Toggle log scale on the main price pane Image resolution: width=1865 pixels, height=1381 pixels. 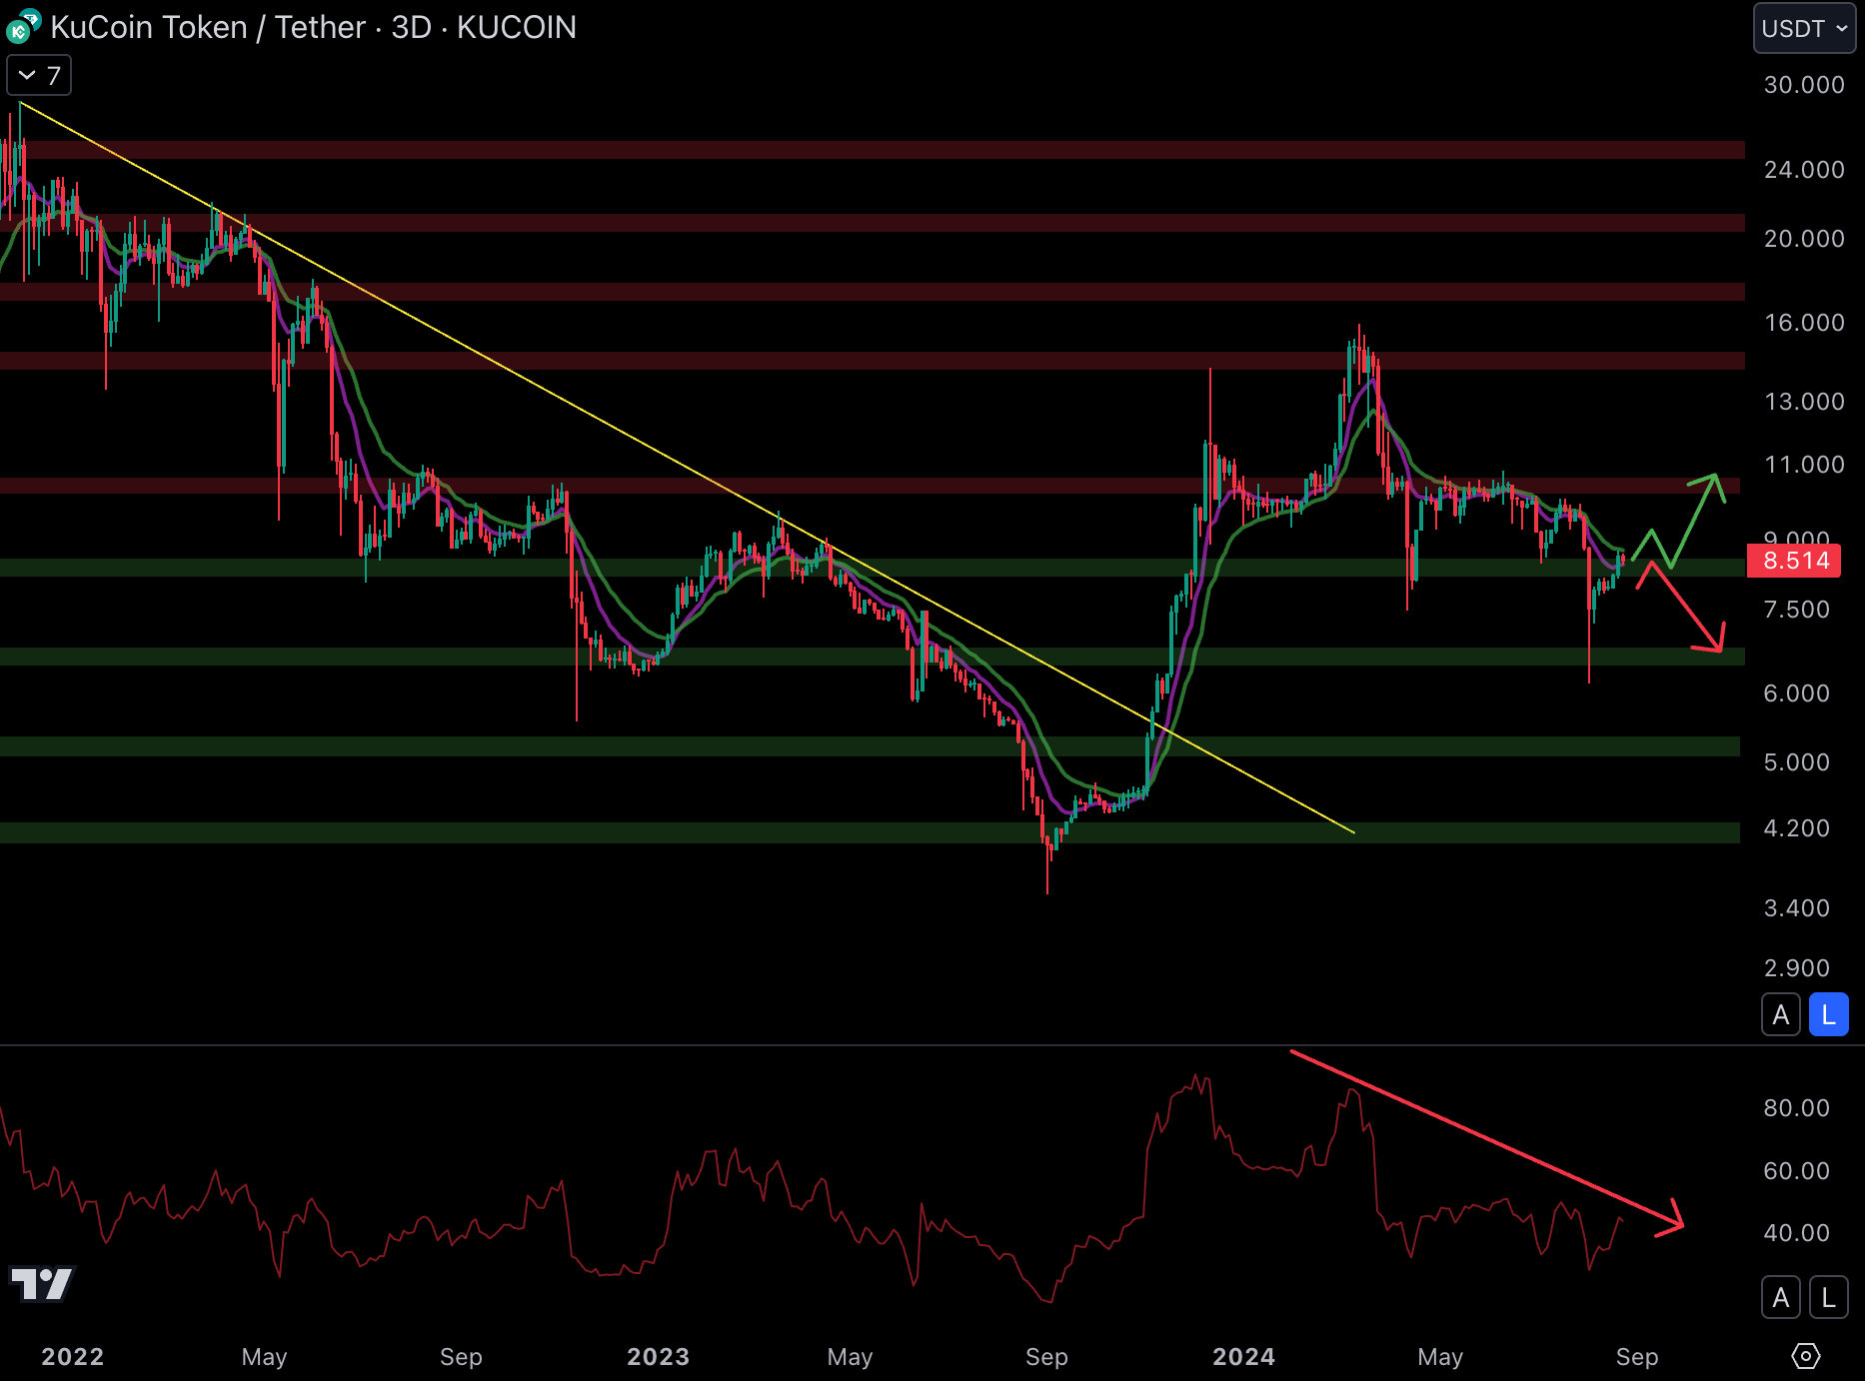coord(1828,1015)
